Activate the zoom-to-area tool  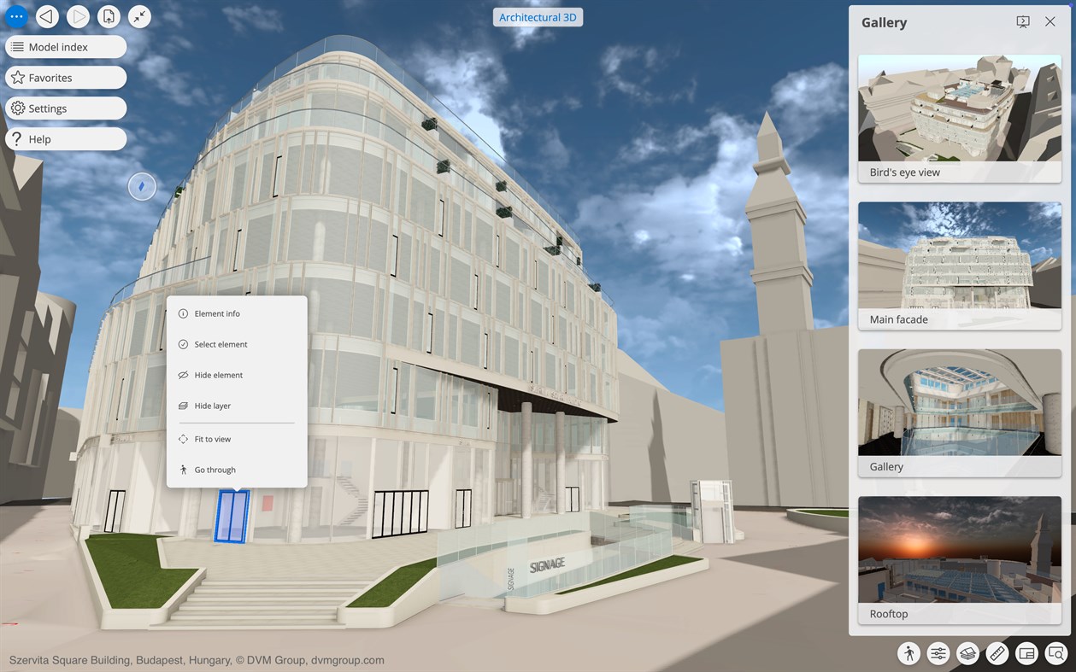click(x=1055, y=653)
